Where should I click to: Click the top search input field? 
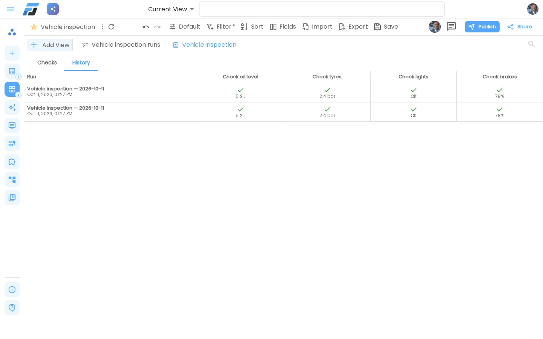322,9
